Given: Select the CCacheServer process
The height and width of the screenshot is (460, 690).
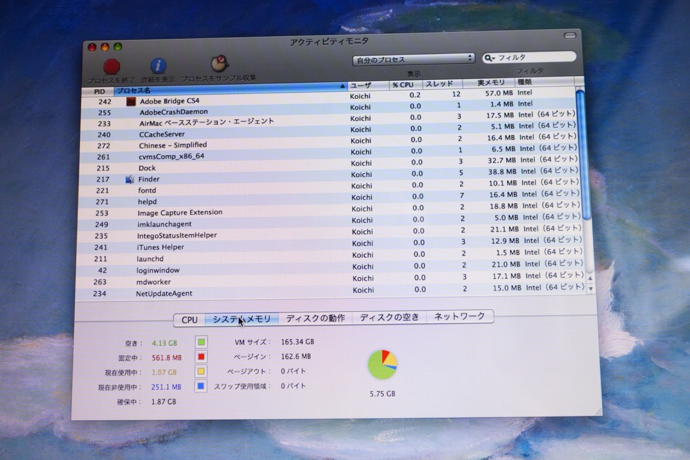Looking at the screenshot, I should click(328, 132).
